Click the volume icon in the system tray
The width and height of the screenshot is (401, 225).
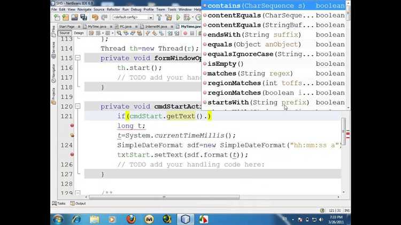click(321, 220)
